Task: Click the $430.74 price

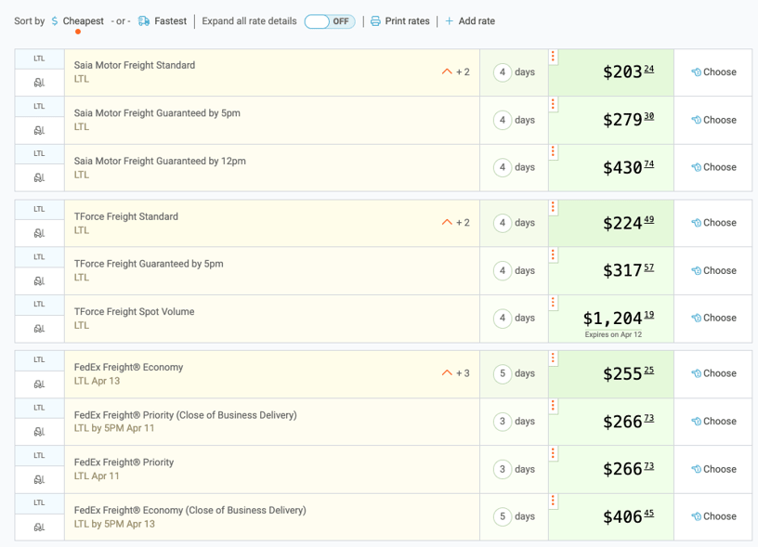Action: pyautogui.click(x=628, y=167)
